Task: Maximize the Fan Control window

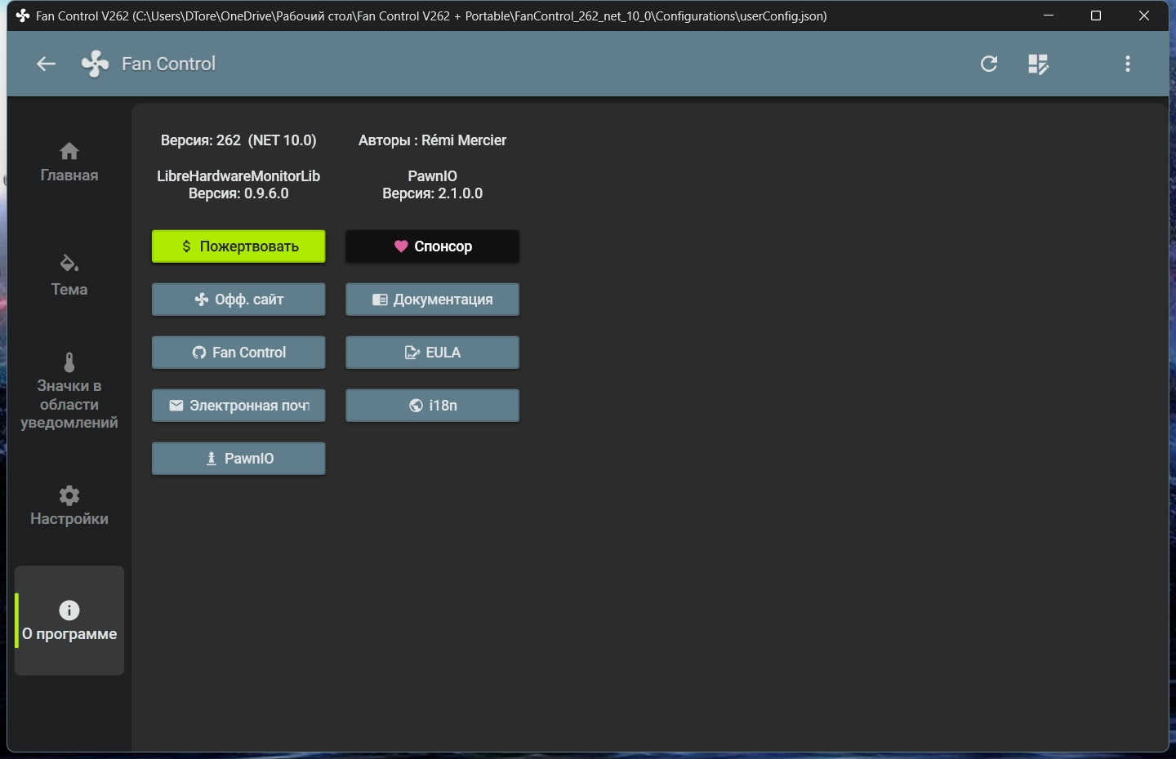Action: (x=1096, y=16)
